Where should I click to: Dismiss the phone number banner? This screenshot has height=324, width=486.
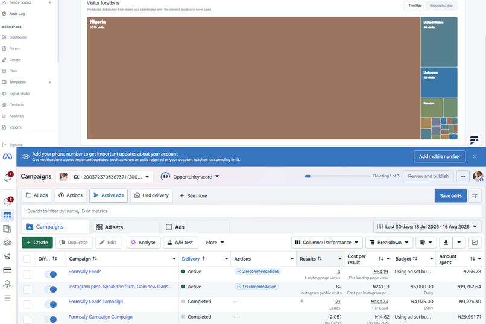click(x=475, y=157)
